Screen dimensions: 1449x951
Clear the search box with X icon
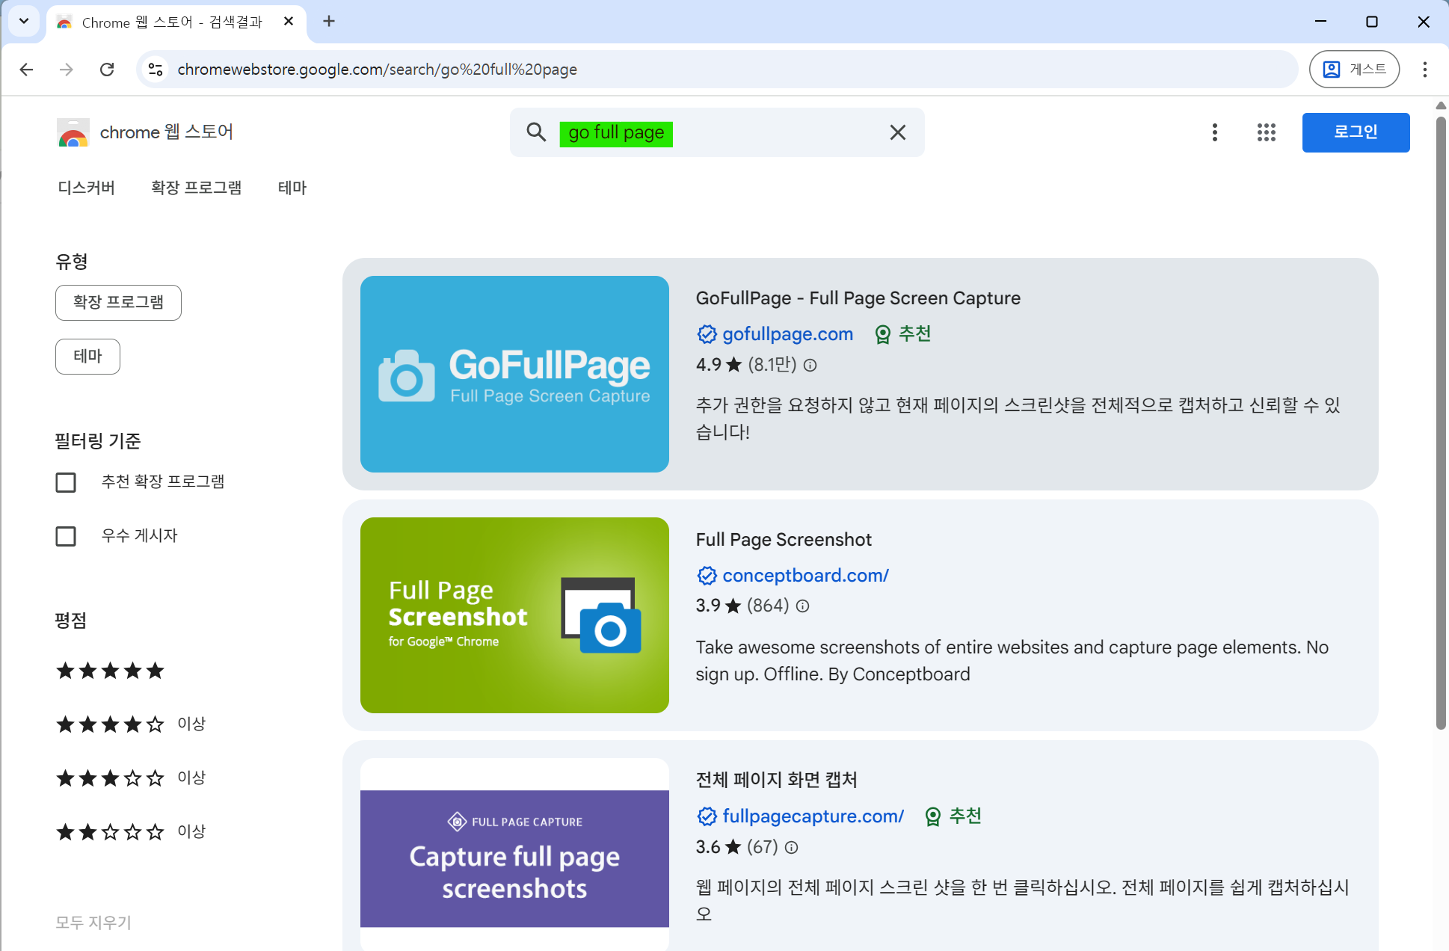[897, 132]
